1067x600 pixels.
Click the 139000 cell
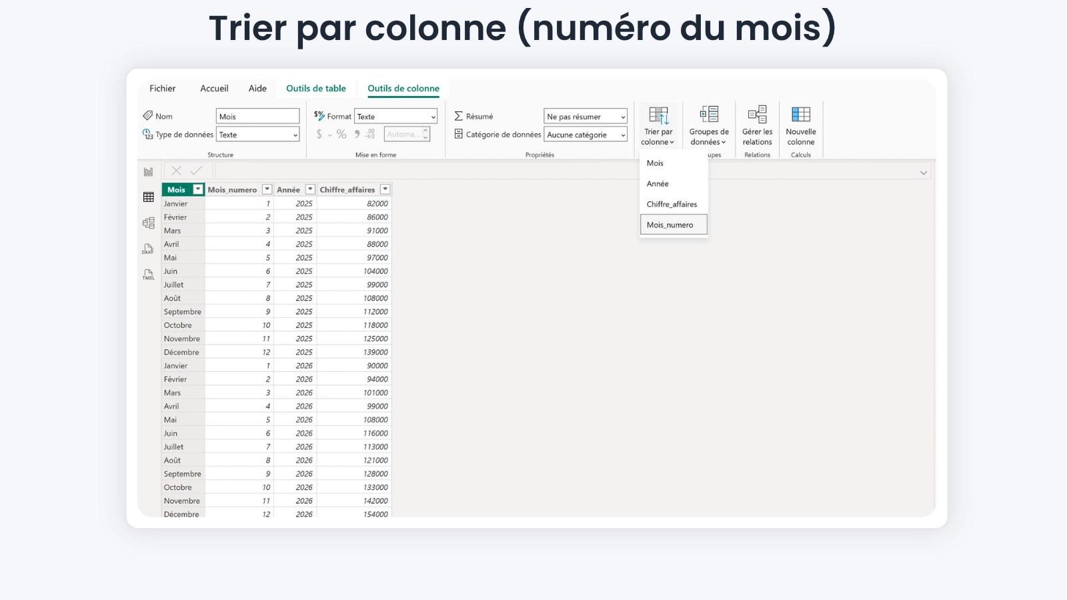coord(354,352)
